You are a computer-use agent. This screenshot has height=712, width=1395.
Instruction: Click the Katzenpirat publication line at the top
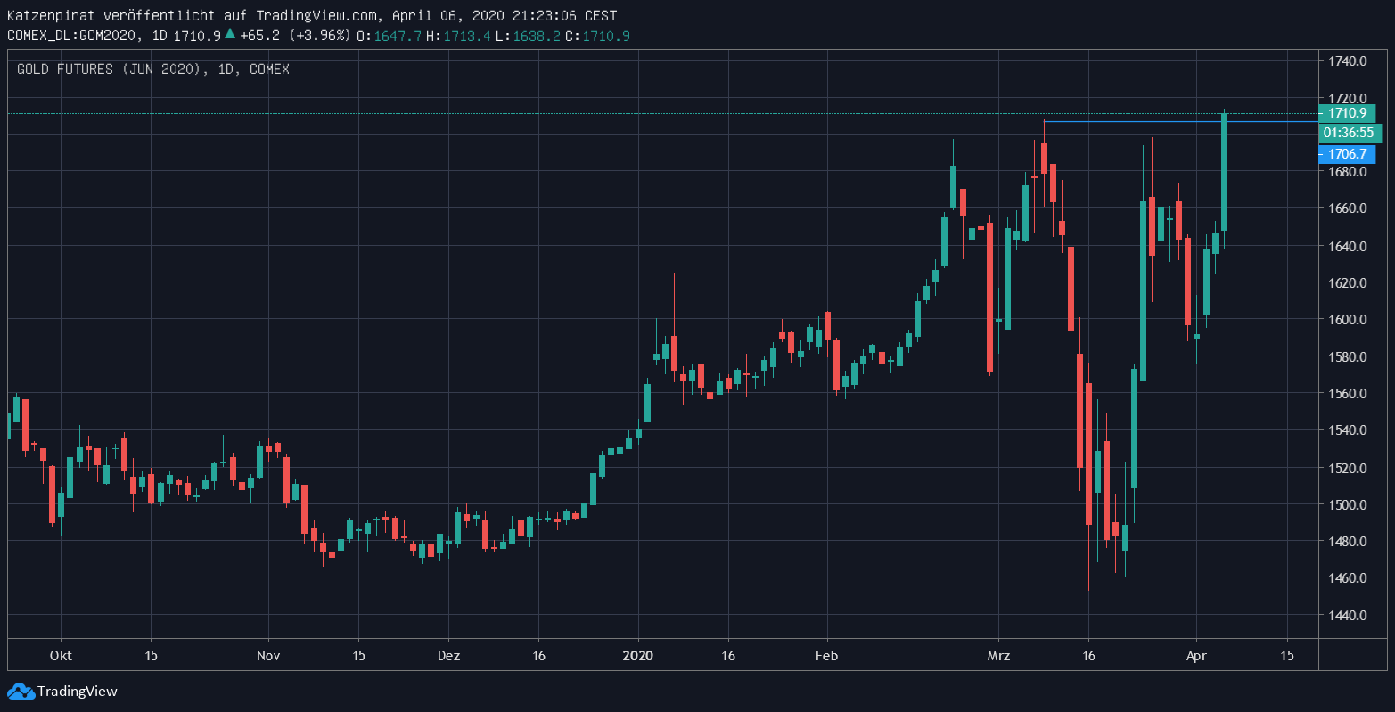[312, 16]
